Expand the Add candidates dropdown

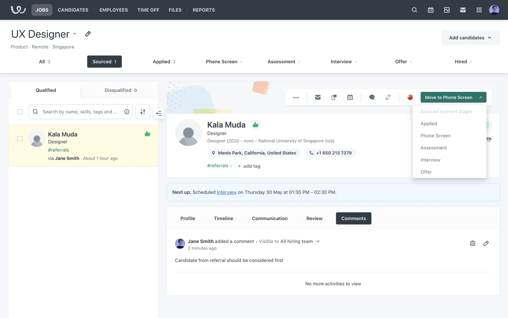point(470,38)
